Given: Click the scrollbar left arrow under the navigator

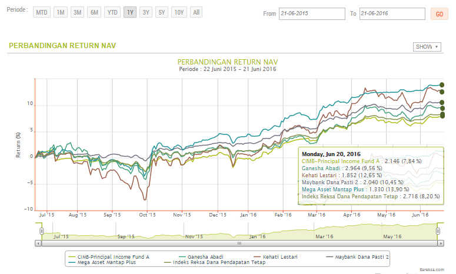Looking at the screenshot, I should [39, 243].
